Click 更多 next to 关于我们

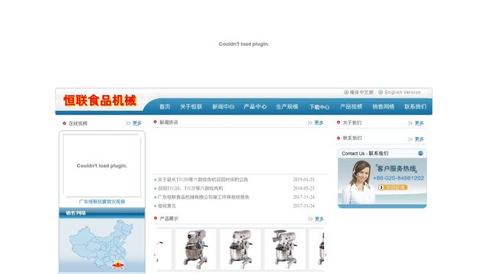(x=419, y=123)
